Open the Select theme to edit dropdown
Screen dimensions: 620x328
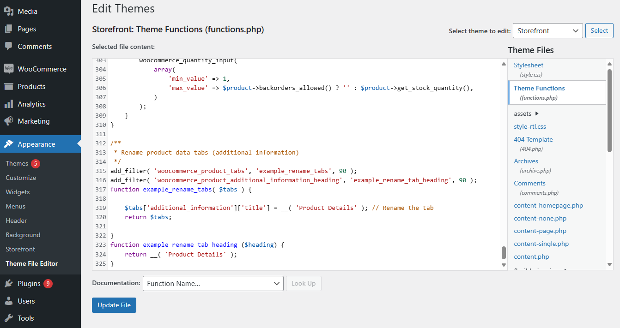click(x=548, y=30)
